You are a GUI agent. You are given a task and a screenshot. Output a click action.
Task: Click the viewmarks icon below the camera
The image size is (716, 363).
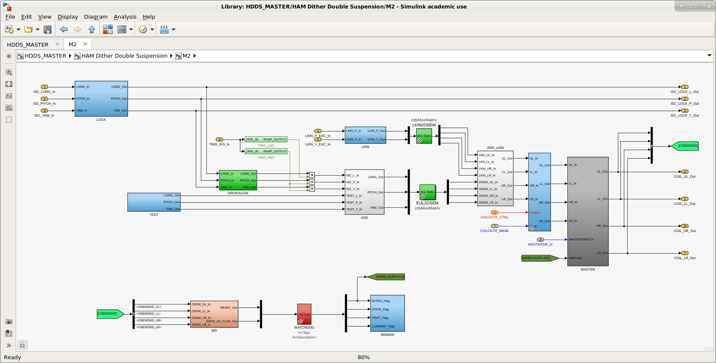[x=9, y=333]
